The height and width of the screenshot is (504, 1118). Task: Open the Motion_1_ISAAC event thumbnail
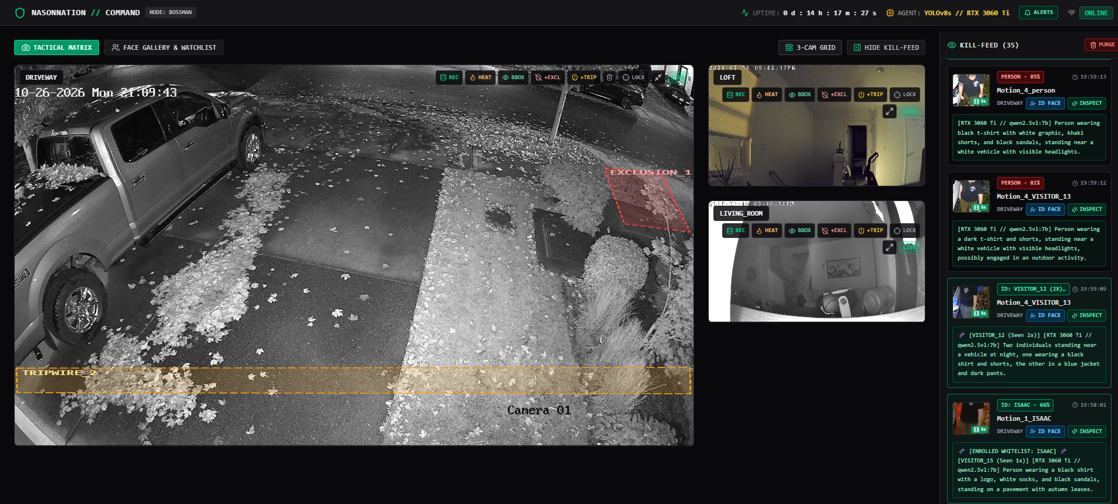tap(971, 418)
